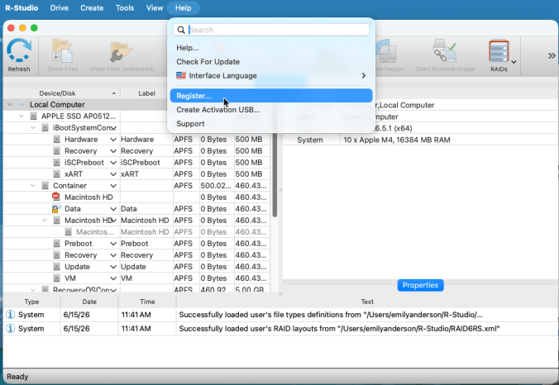Open the Create menu in the menu bar
The width and height of the screenshot is (559, 385).
92,7
